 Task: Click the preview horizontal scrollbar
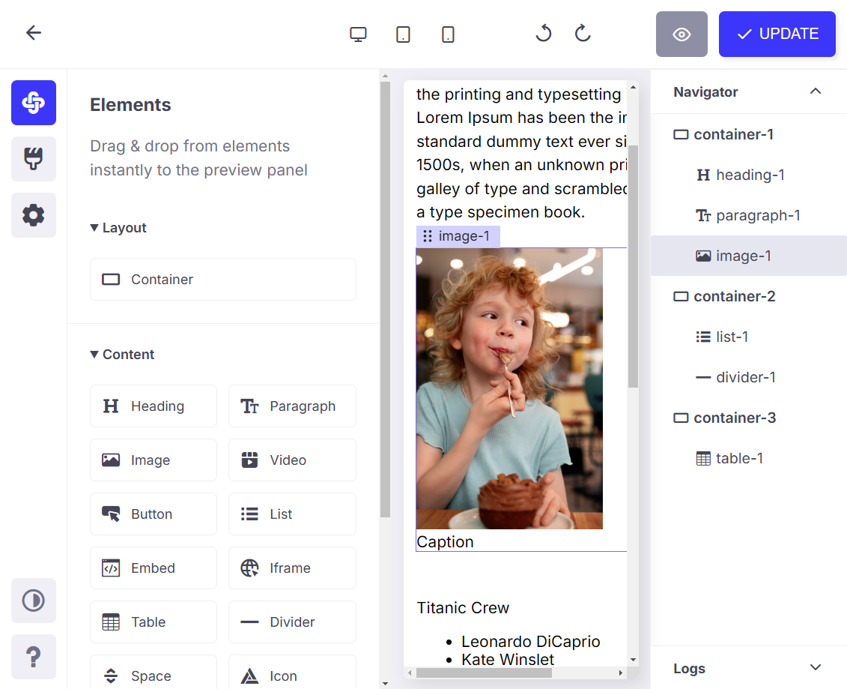click(484, 673)
